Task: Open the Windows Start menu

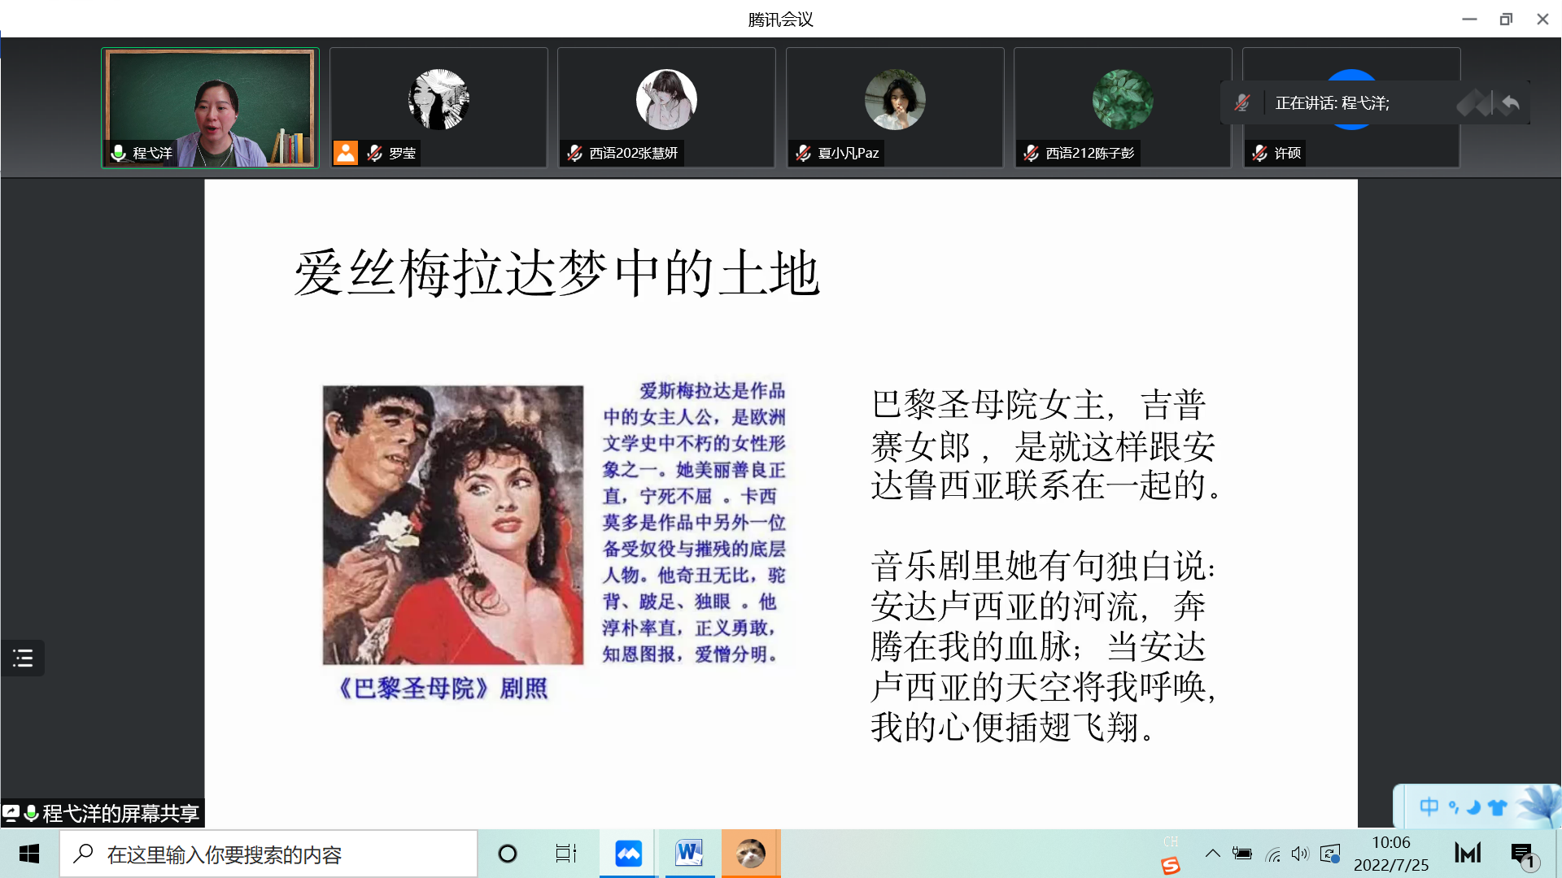Action: [x=29, y=854]
